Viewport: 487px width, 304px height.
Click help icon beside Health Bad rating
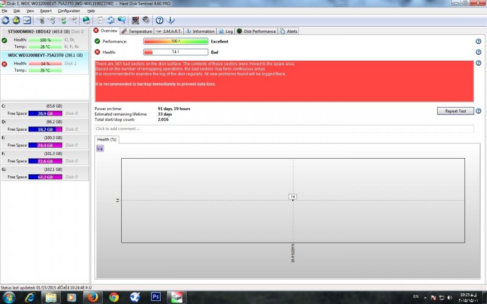pos(478,52)
